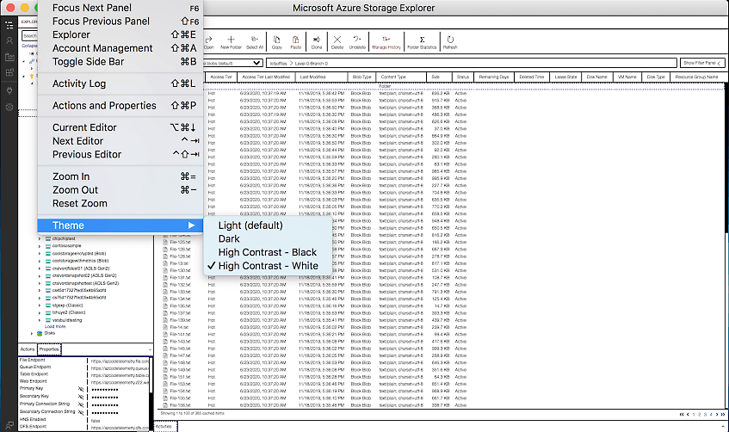
Task: Open Folder Statistics from the toolbar
Action: [421, 41]
